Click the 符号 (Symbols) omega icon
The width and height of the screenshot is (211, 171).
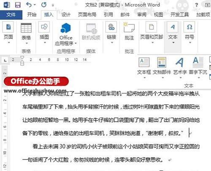pyautogui.click(x=189, y=27)
